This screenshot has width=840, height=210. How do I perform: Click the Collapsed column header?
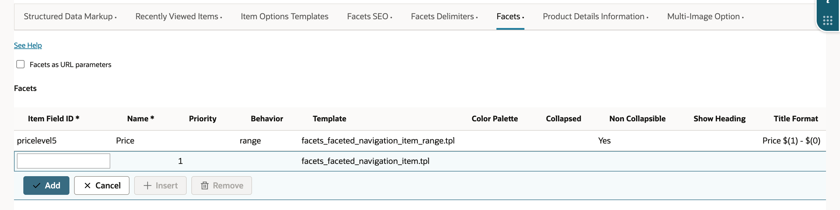pyautogui.click(x=563, y=119)
